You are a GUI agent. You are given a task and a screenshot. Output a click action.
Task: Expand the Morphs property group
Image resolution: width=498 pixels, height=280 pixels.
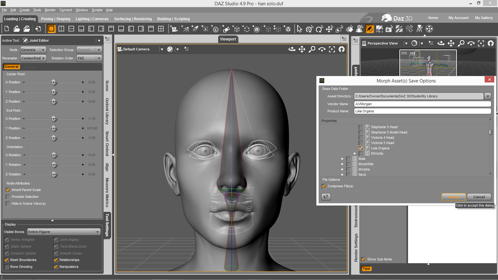pos(342,169)
